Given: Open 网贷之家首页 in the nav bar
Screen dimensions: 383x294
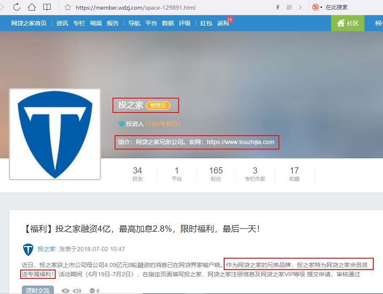Looking at the screenshot, I should pyautogui.click(x=29, y=23).
